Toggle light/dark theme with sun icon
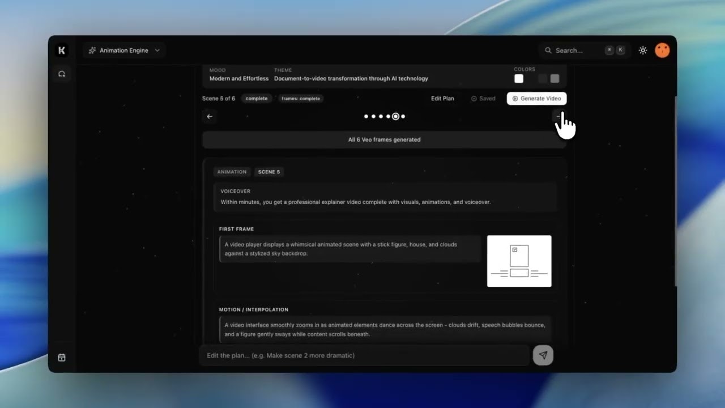 [643, 50]
